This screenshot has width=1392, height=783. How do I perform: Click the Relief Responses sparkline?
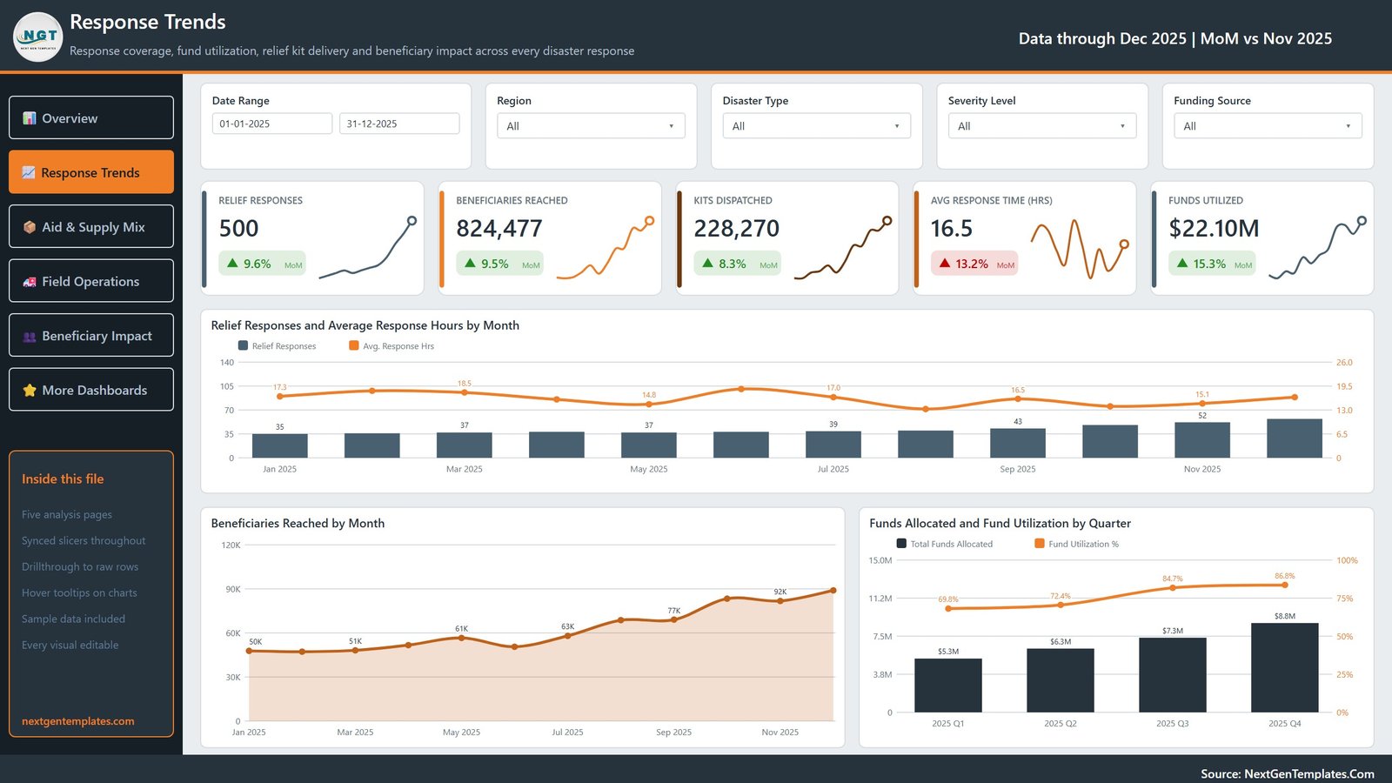click(x=368, y=248)
